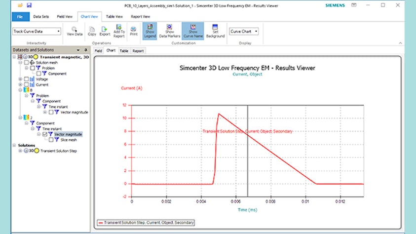Image resolution: width=416 pixels, height=234 pixels.
Task: Copy chart with Copy icon
Action: pos(92,31)
